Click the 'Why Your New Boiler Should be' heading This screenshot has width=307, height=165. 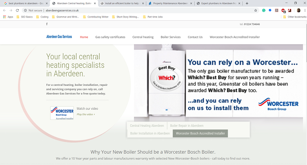click(x=153, y=152)
